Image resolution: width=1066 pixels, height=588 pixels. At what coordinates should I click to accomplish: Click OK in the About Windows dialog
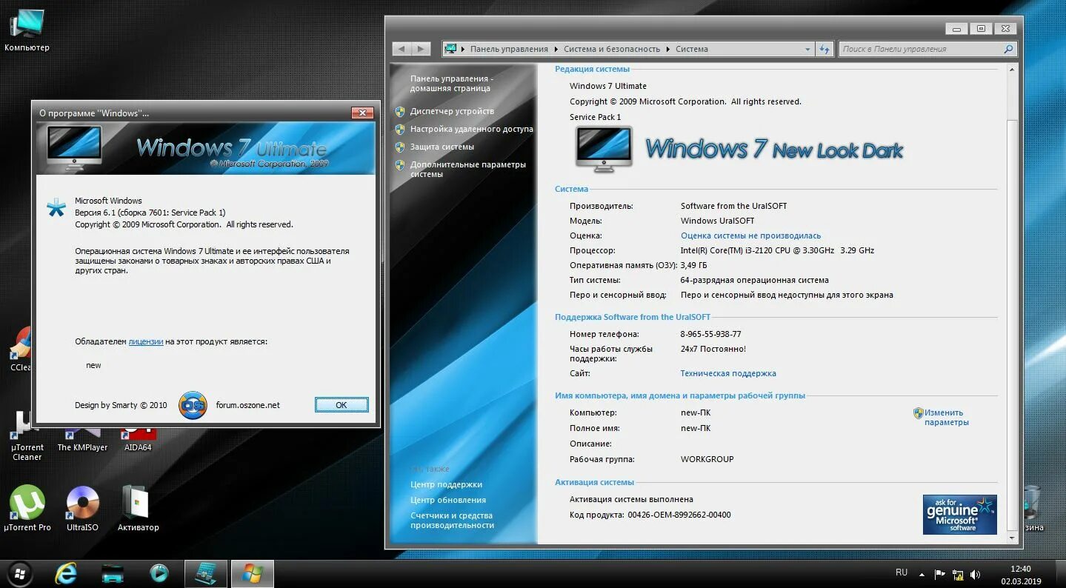(x=342, y=405)
